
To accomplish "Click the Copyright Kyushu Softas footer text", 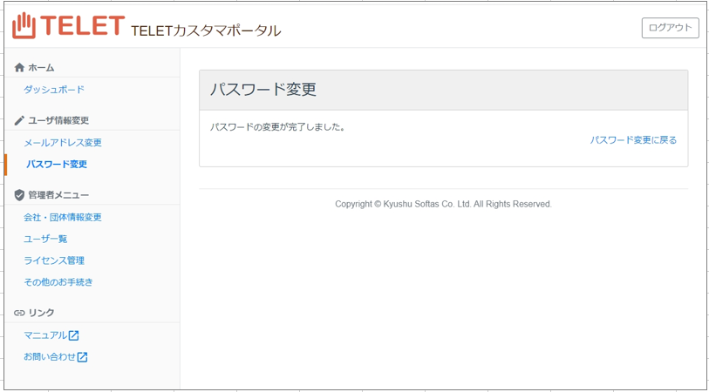I will tap(443, 204).
